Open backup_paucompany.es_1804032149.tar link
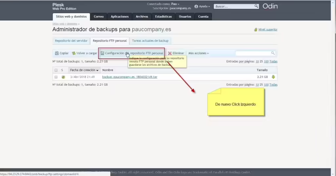 tap(130, 77)
